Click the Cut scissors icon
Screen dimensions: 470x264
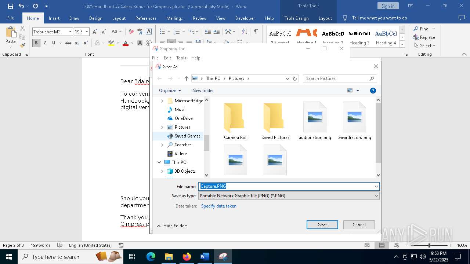coord(22,29)
